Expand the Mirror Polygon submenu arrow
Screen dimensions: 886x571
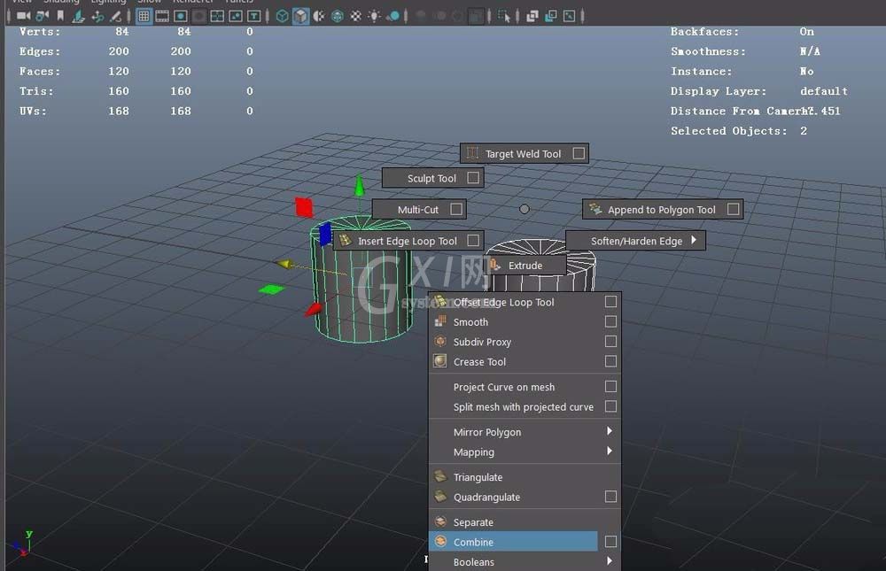610,431
